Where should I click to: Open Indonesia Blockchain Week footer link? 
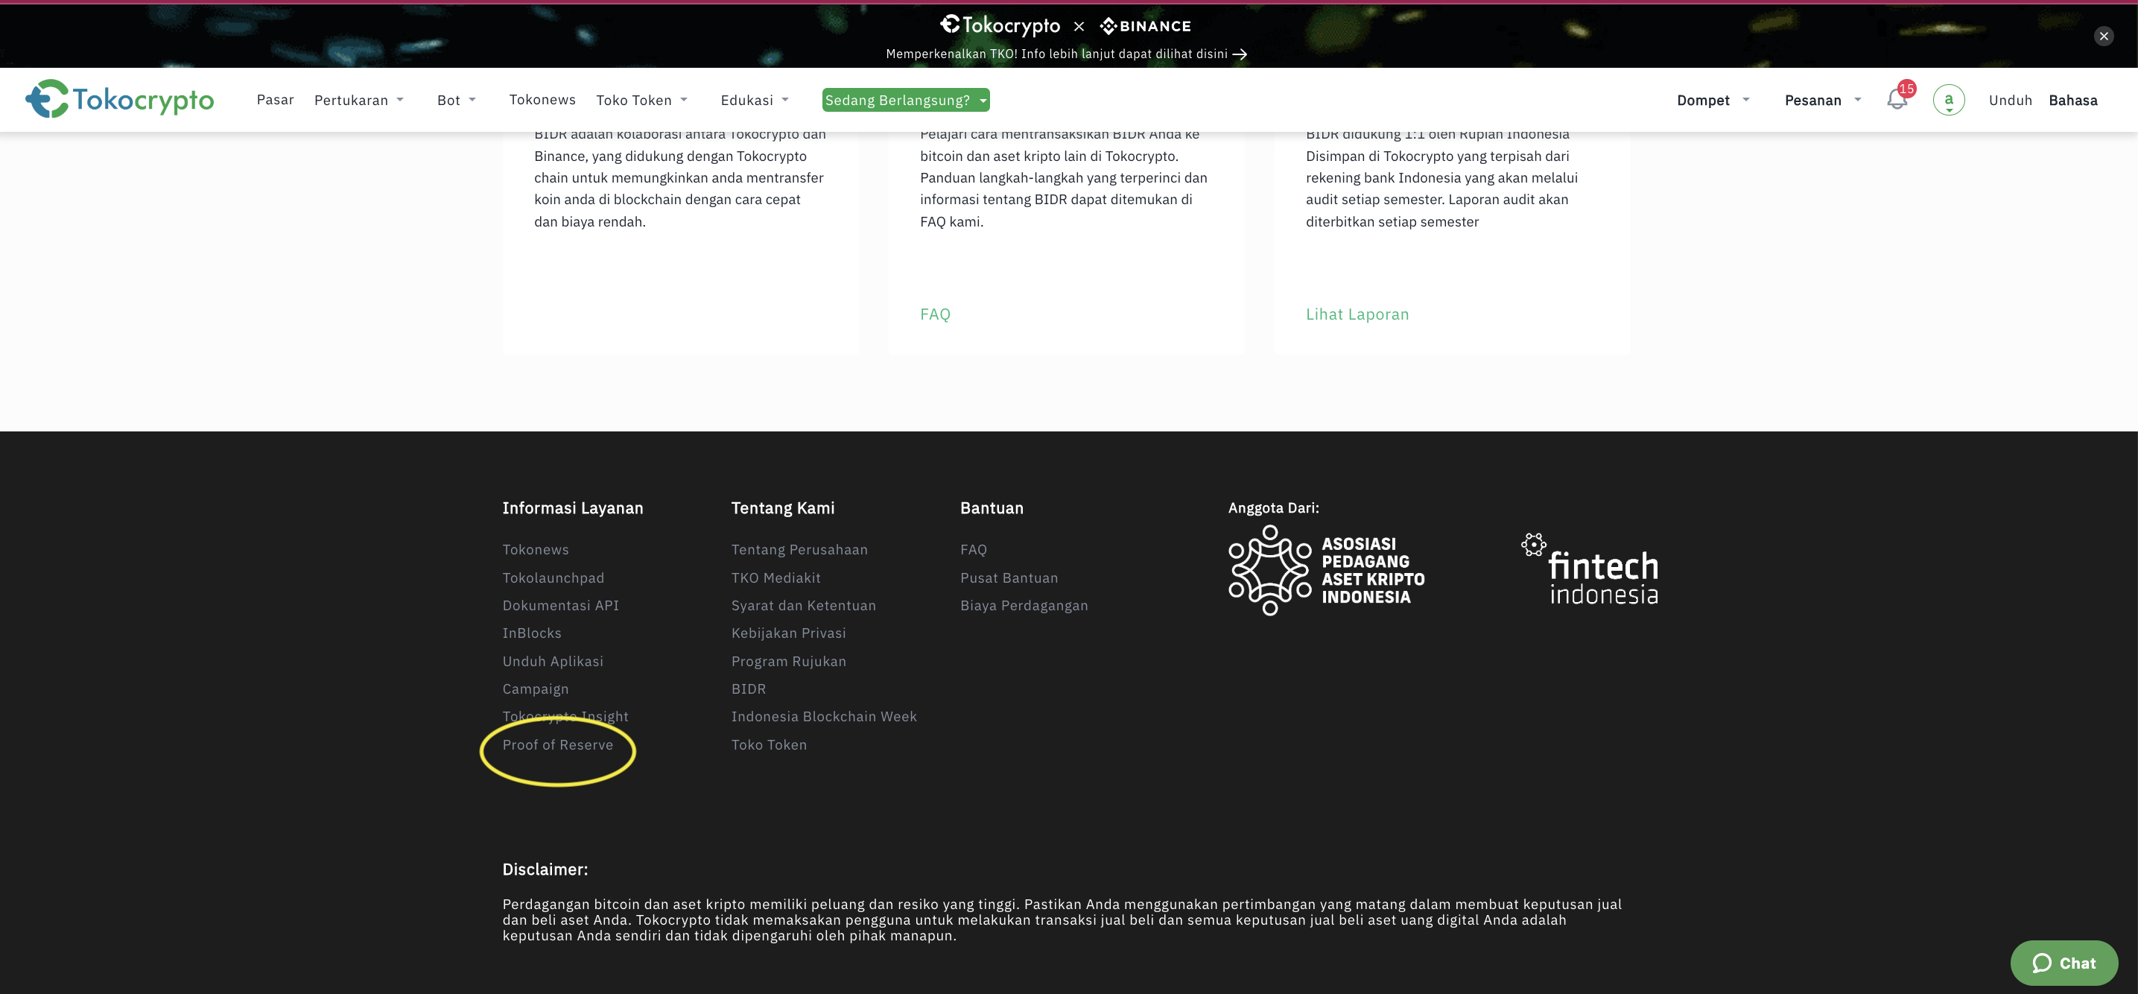823,717
